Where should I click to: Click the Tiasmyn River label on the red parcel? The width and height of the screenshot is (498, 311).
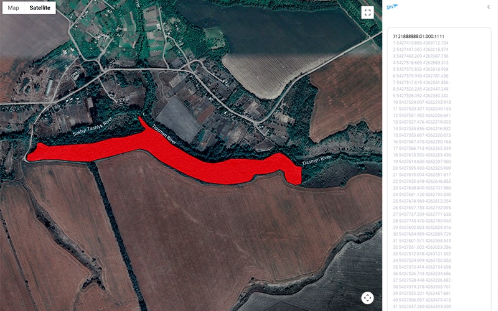pos(164,134)
